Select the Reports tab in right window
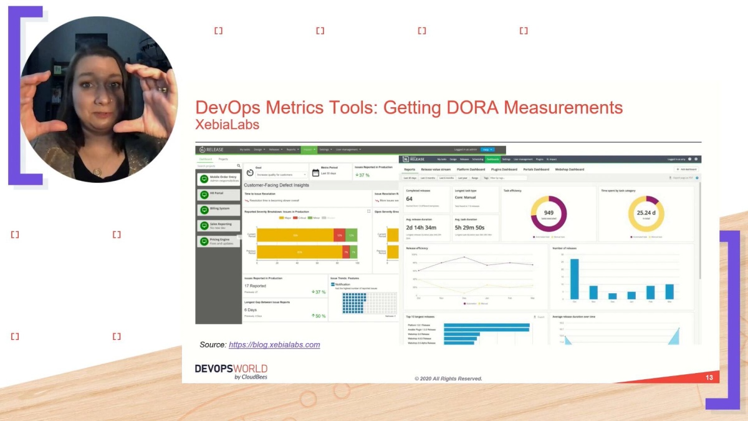The width and height of the screenshot is (748, 421). coord(410,169)
